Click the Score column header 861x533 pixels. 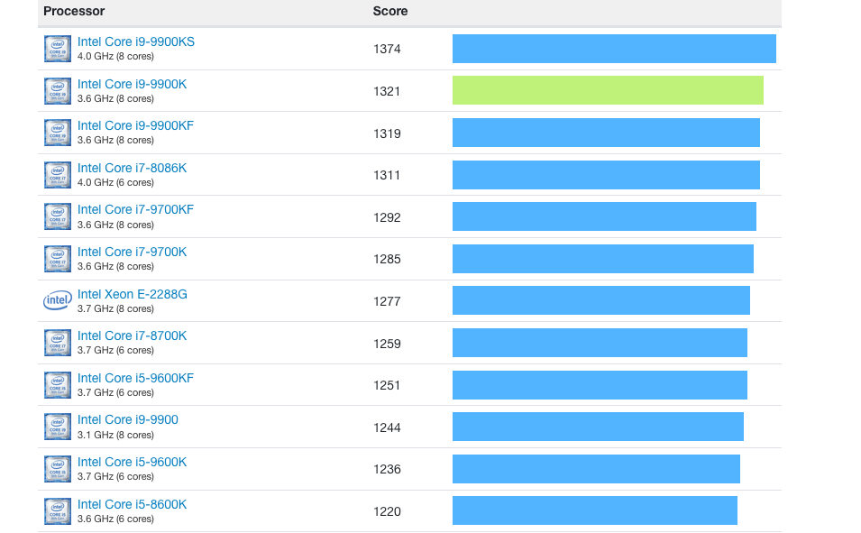390,12
